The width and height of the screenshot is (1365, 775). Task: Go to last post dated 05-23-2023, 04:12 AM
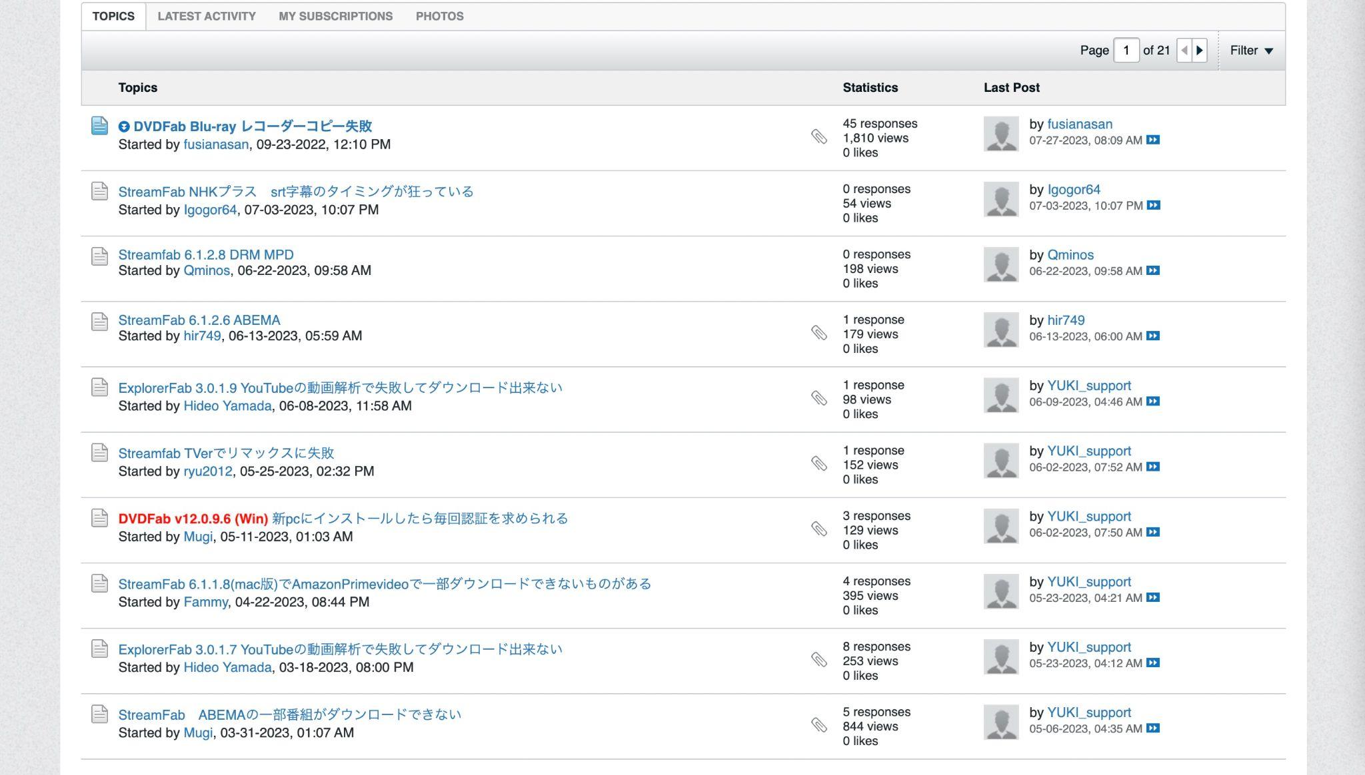point(1153,662)
